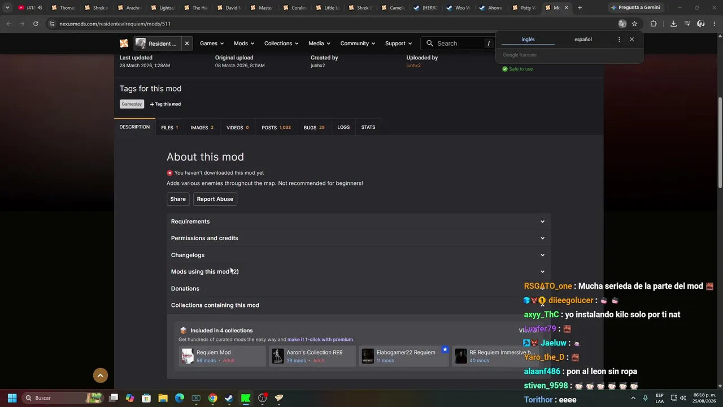The height and width of the screenshot is (407, 723).
Task: Open the browser downloads panel
Action: [x=673, y=24]
